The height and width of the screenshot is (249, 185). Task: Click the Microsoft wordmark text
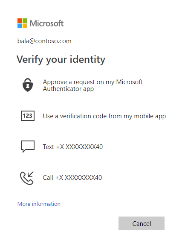(47, 23)
